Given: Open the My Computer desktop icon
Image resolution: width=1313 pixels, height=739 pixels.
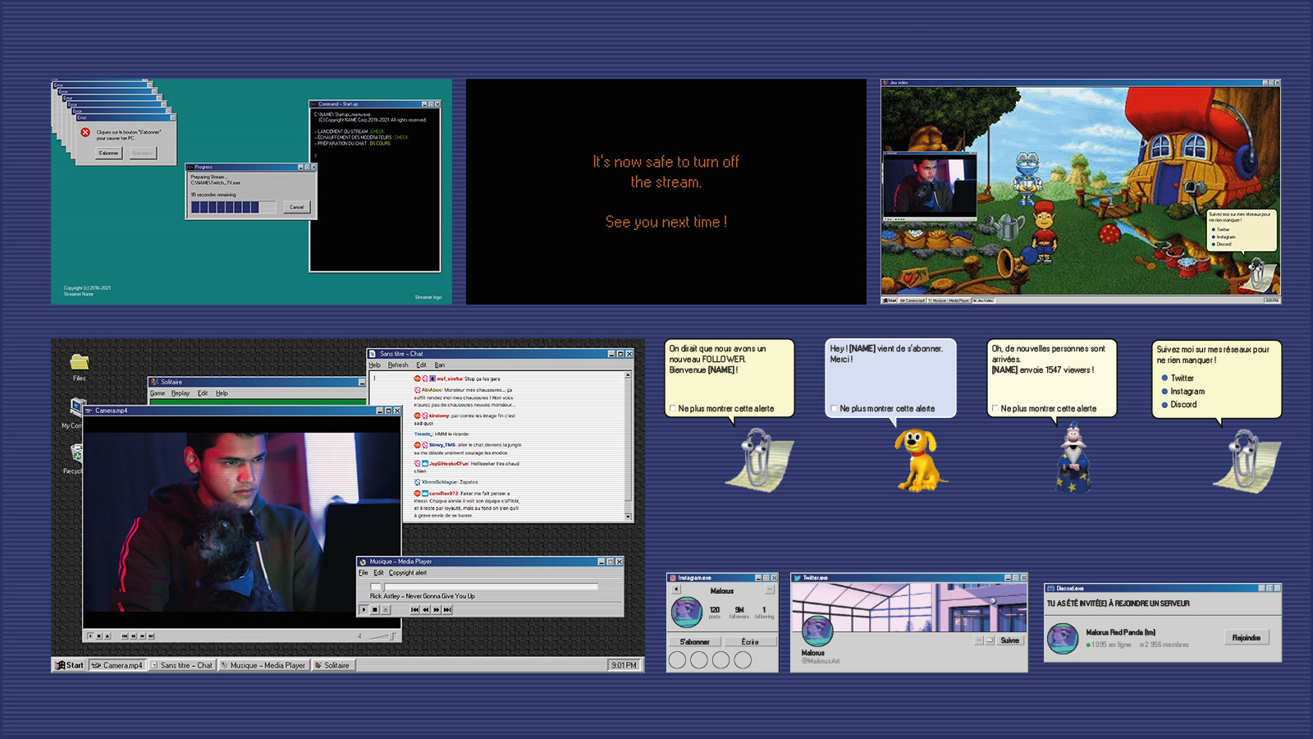Looking at the screenshot, I should pyautogui.click(x=77, y=407).
